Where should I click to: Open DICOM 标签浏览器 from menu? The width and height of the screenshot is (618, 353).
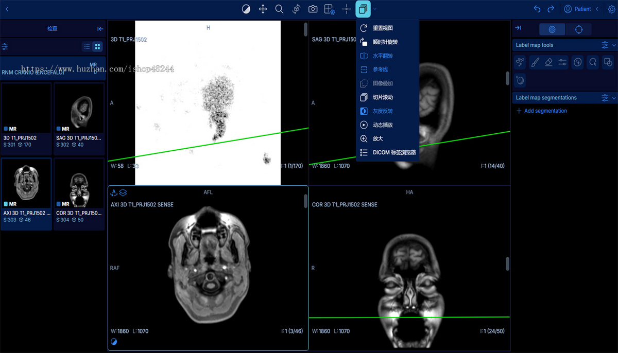point(387,152)
